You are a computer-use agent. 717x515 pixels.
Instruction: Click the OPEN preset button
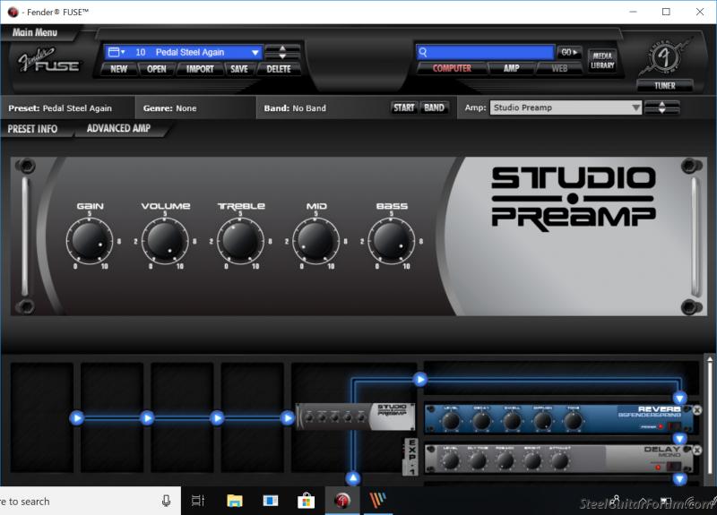tap(156, 69)
